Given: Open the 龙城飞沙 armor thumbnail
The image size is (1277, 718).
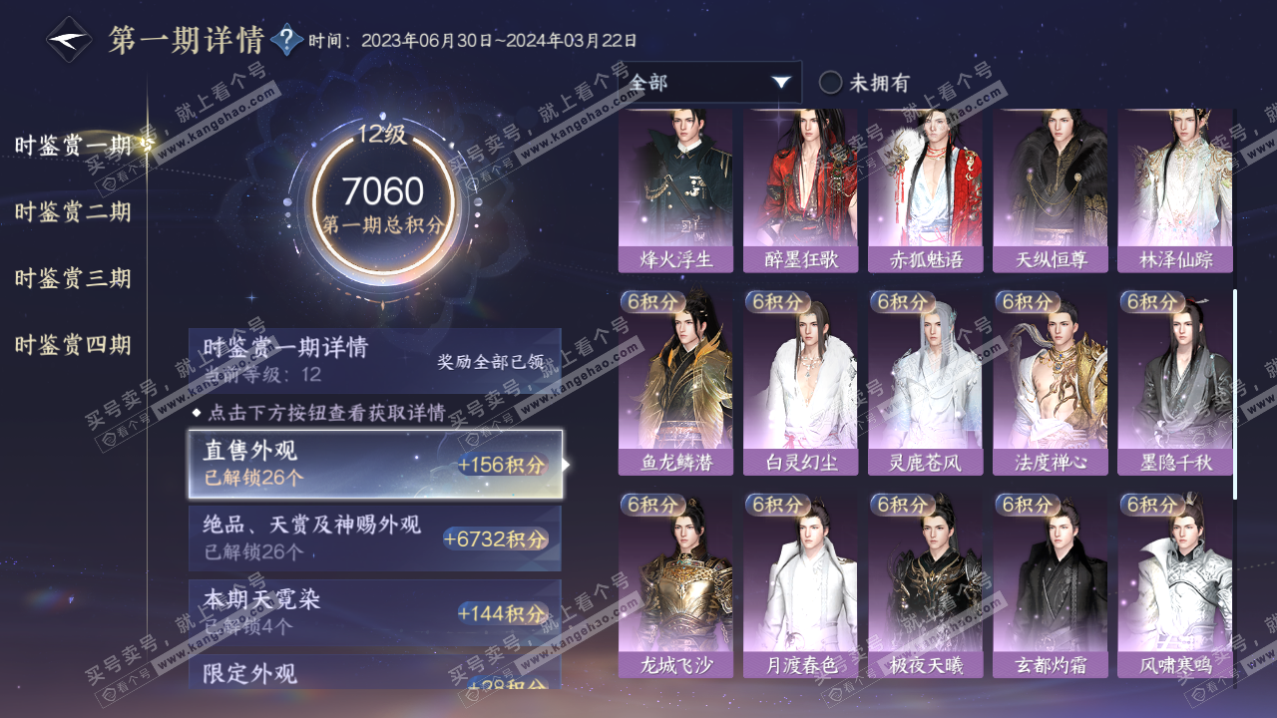Looking at the screenshot, I should 675,585.
